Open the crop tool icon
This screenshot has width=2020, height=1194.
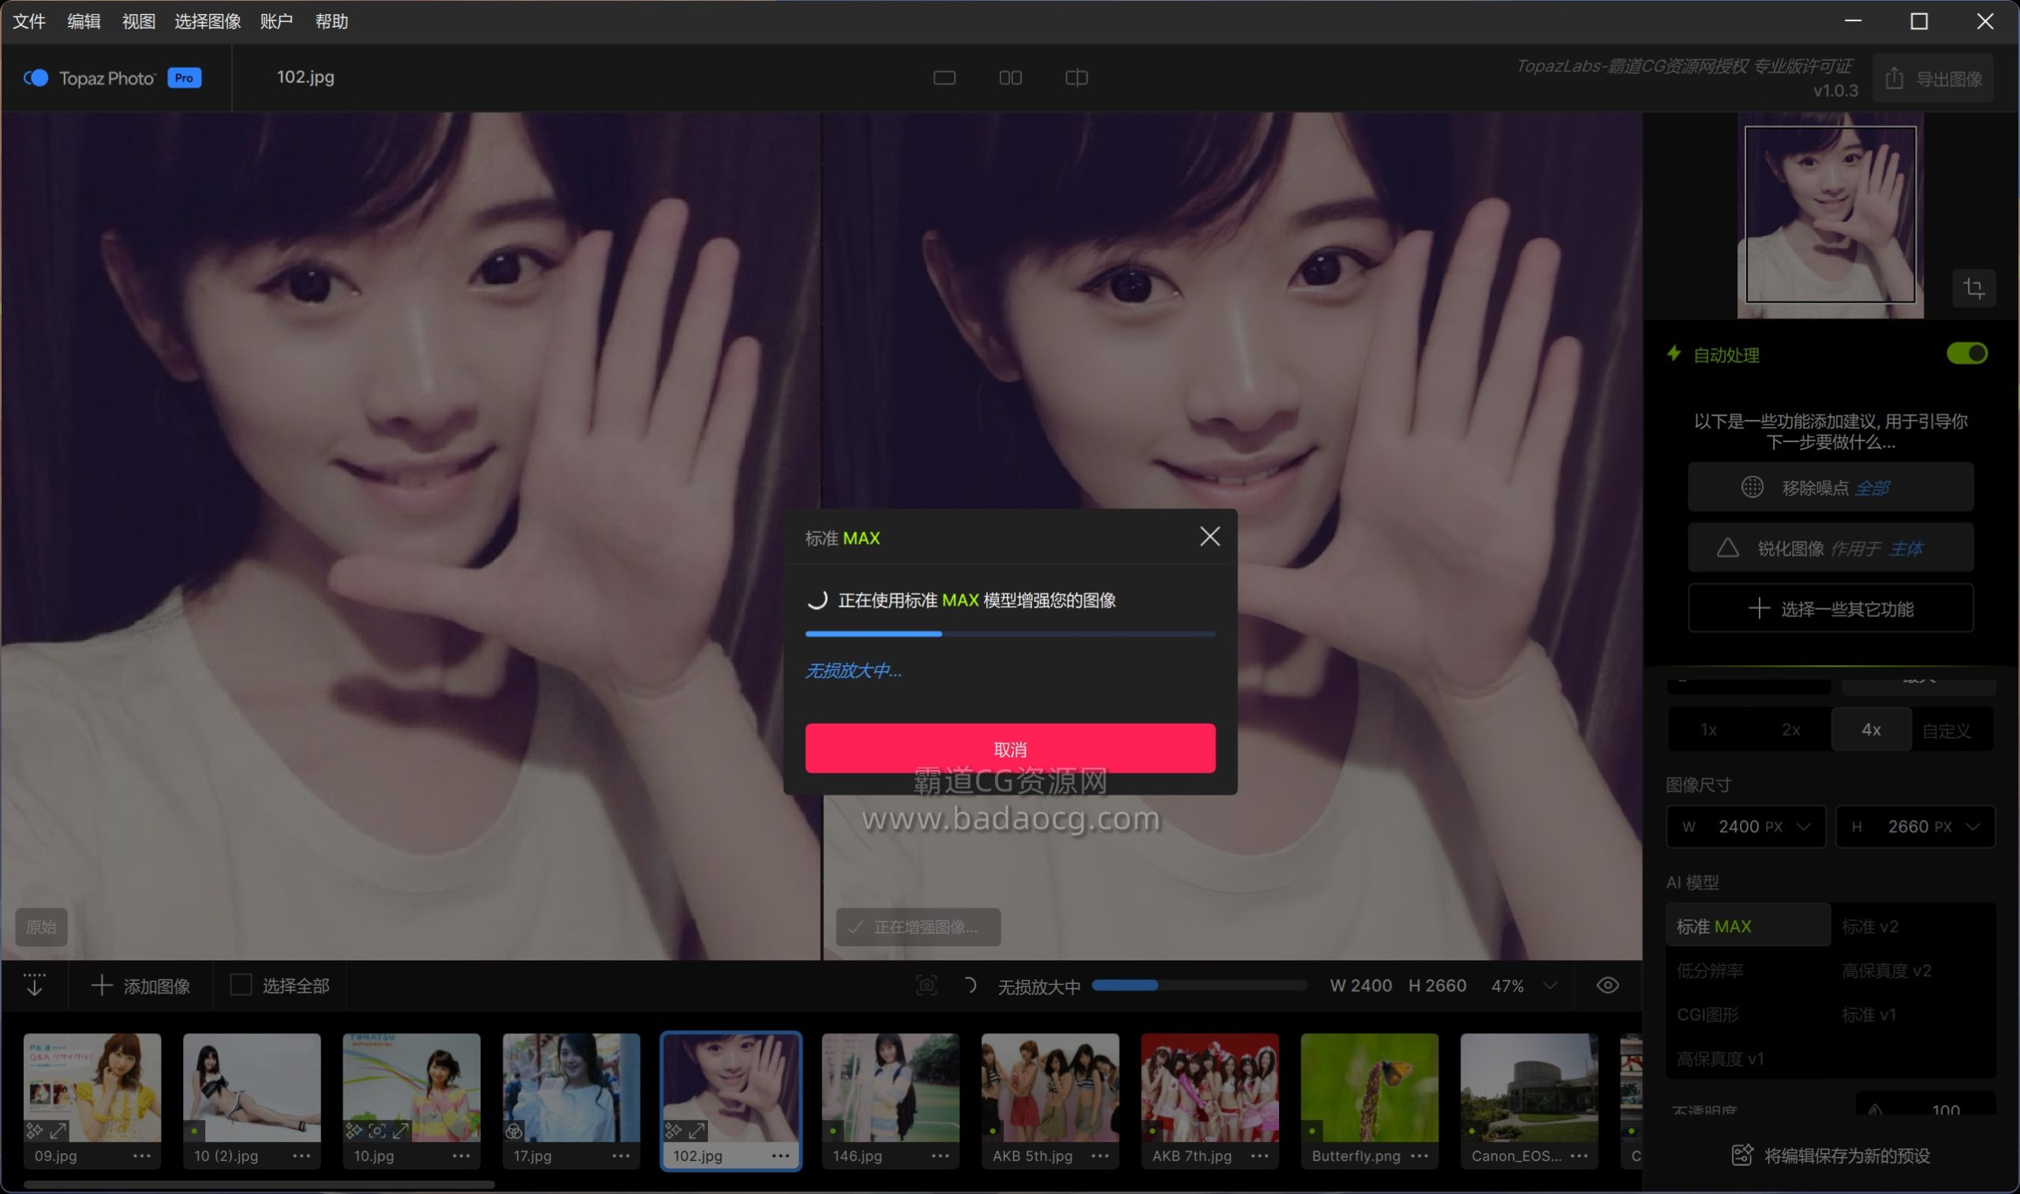1973,288
